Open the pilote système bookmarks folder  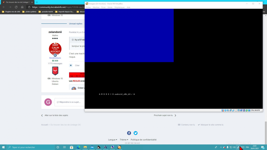click(x=30, y=12)
